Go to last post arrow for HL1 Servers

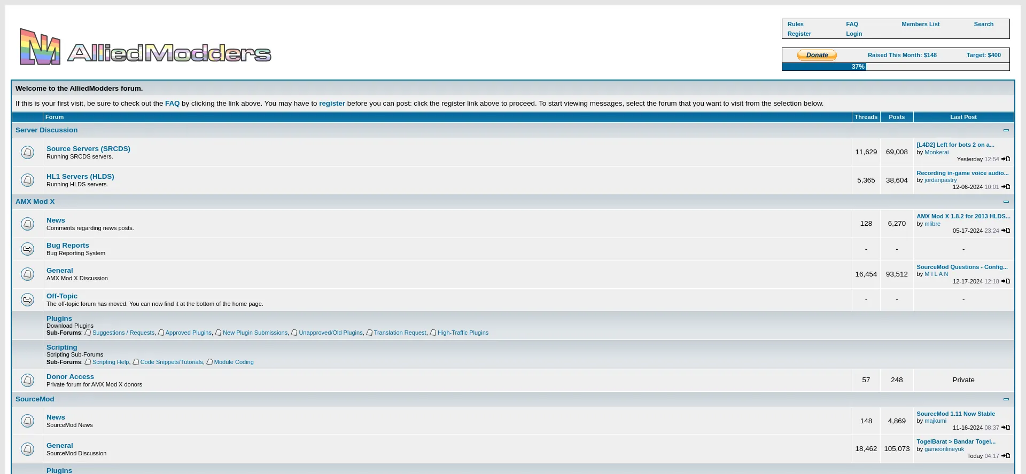click(1006, 187)
